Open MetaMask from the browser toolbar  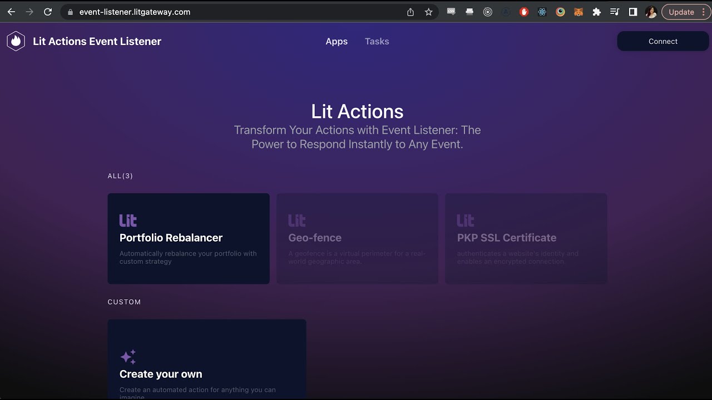click(578, 12)
